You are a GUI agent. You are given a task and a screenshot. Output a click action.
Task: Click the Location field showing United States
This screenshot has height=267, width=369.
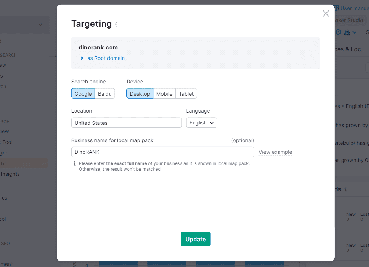(126, 123)
